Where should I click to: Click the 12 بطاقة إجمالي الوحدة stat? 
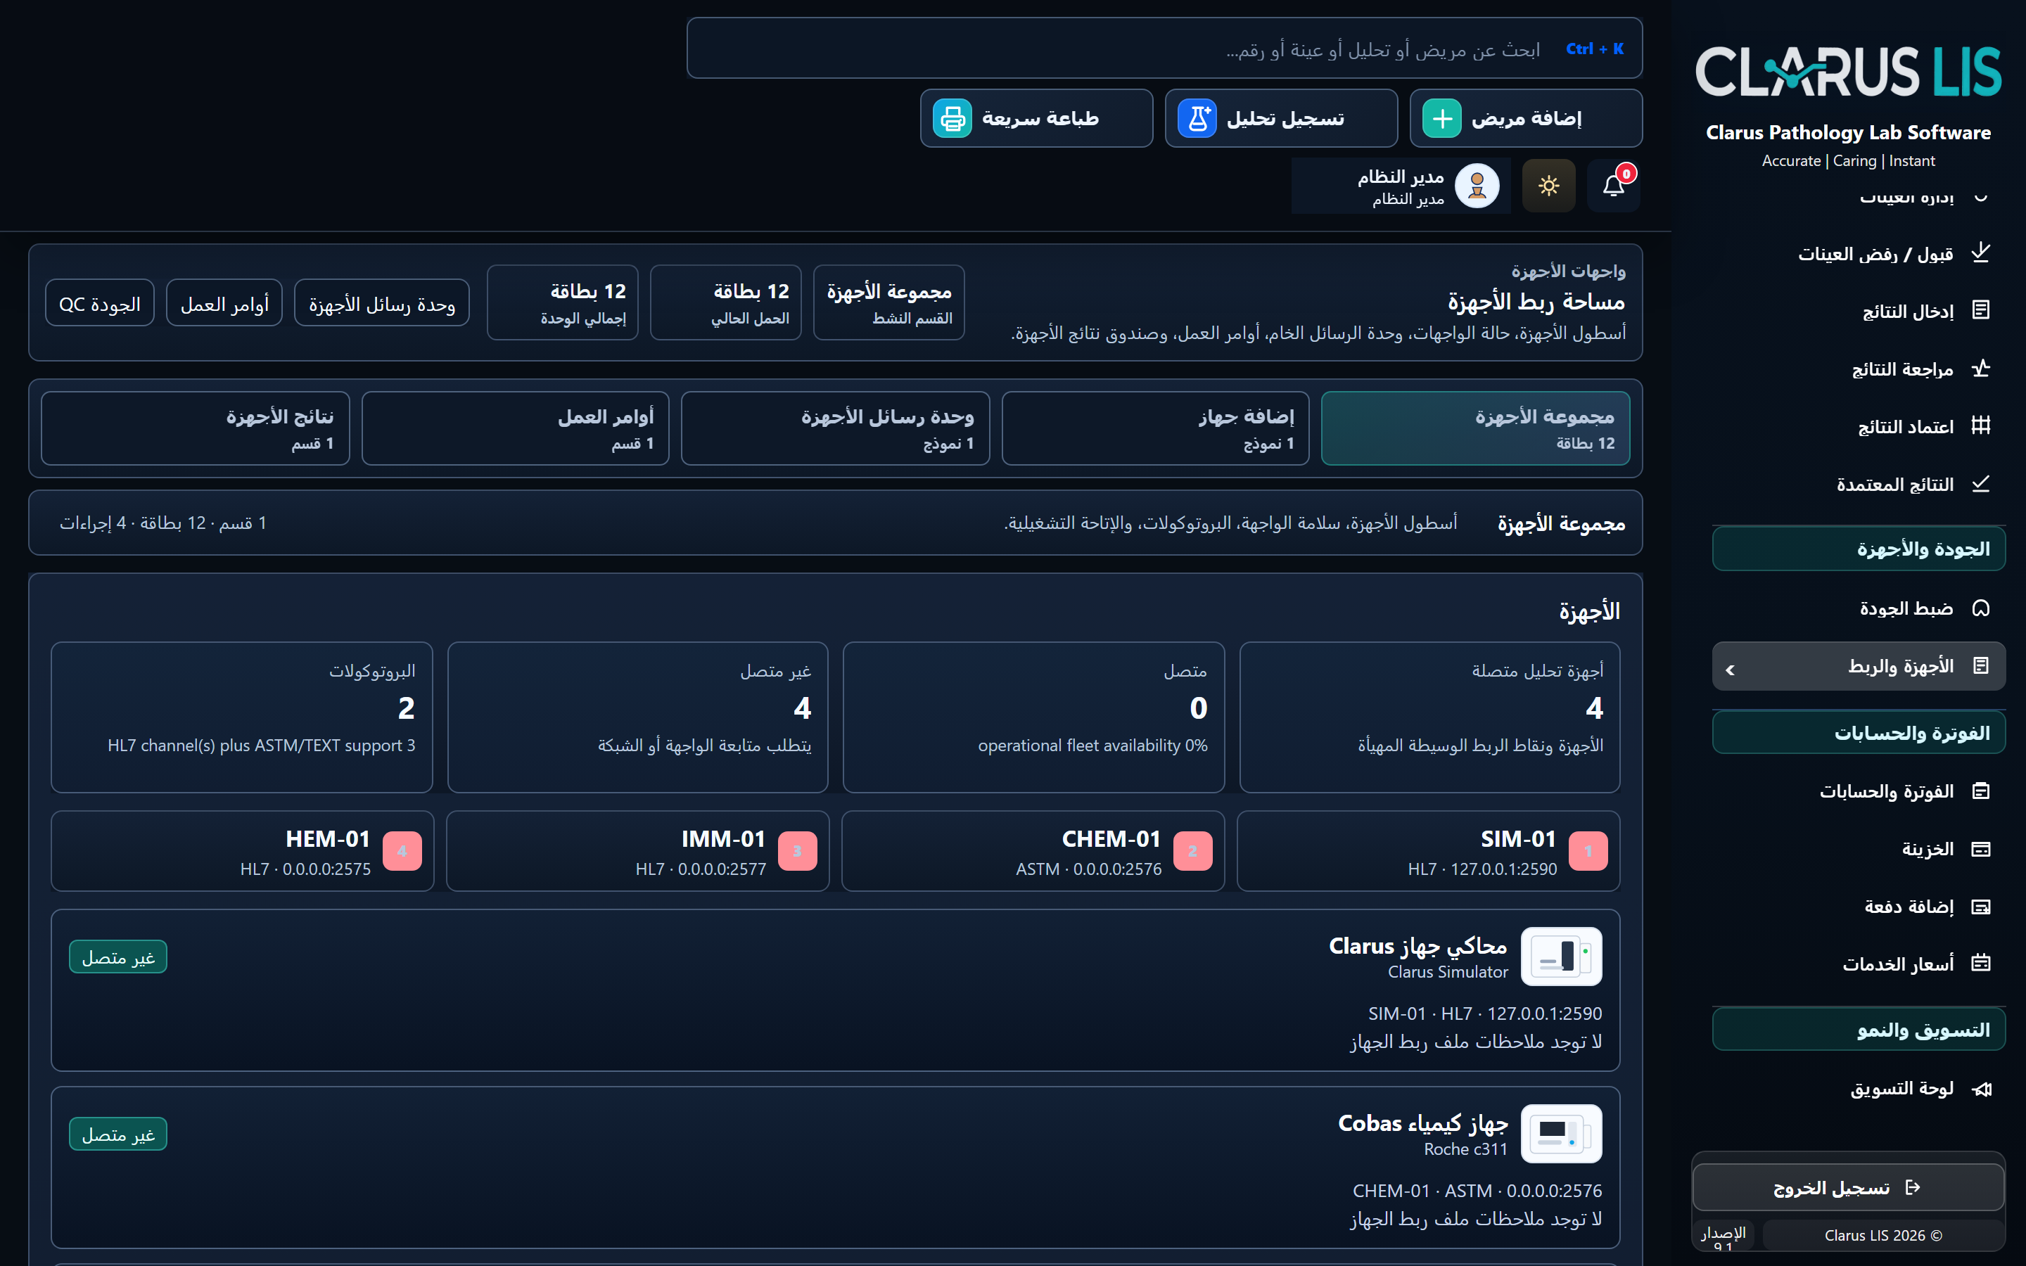point(563,303)
